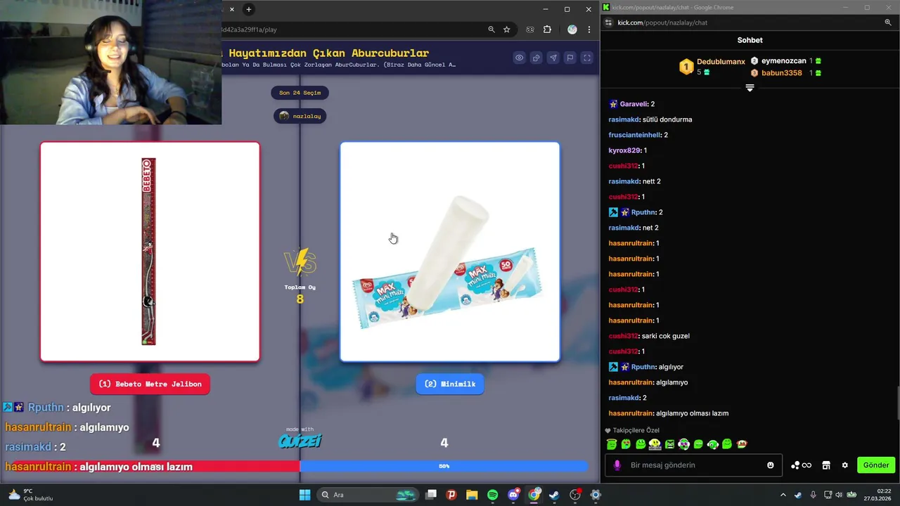Click the taskbar search box 'Ara'
This screenshot has width=900, height=506.
(x=368, y=495)
